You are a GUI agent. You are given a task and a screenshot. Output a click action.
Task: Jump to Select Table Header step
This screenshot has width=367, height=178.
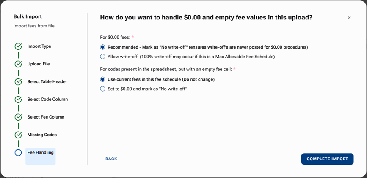tap(47, 82)
